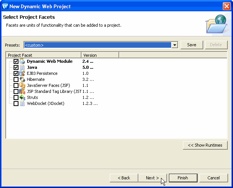Save the current facet preset

pyautogui.click(x=192, y=45)
